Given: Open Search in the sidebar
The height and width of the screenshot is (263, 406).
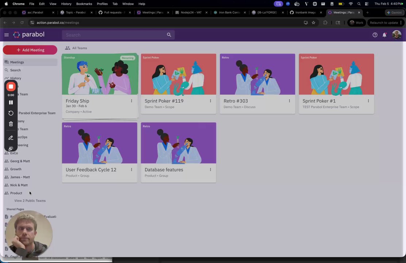Looking at the screenshot, I should (x=30, y=70).
